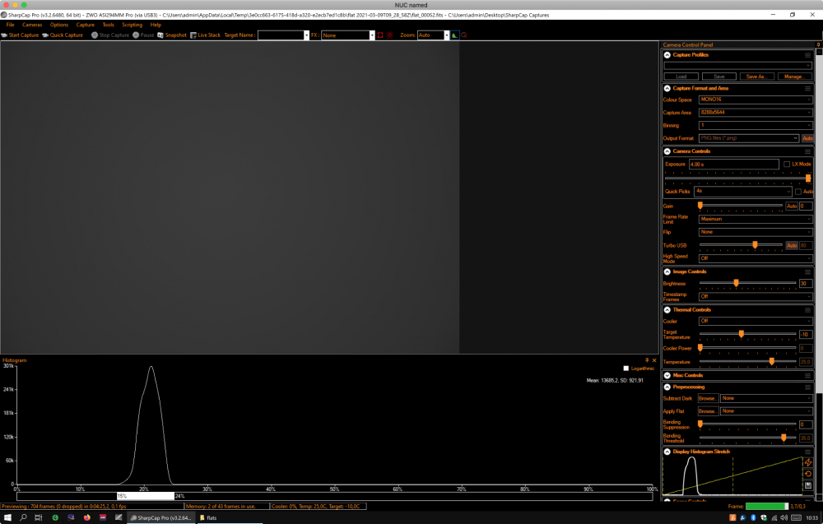823x524 pixels.
Task: Click the red magnifier icon after Zoom
Action: [x=464, y=35]
